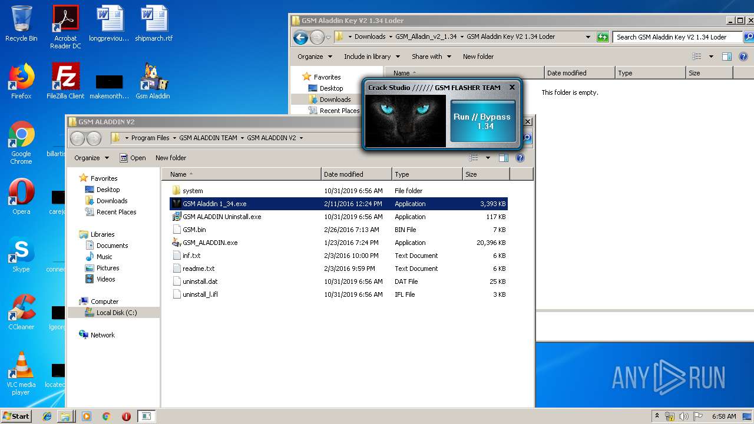The image size is (754, 424).
Task: Open Recent Places in GSM ALADDIN V2 sidebar
Action: point(116,212)
